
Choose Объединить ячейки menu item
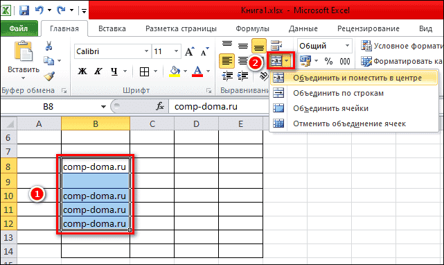[x=354, y=108]
